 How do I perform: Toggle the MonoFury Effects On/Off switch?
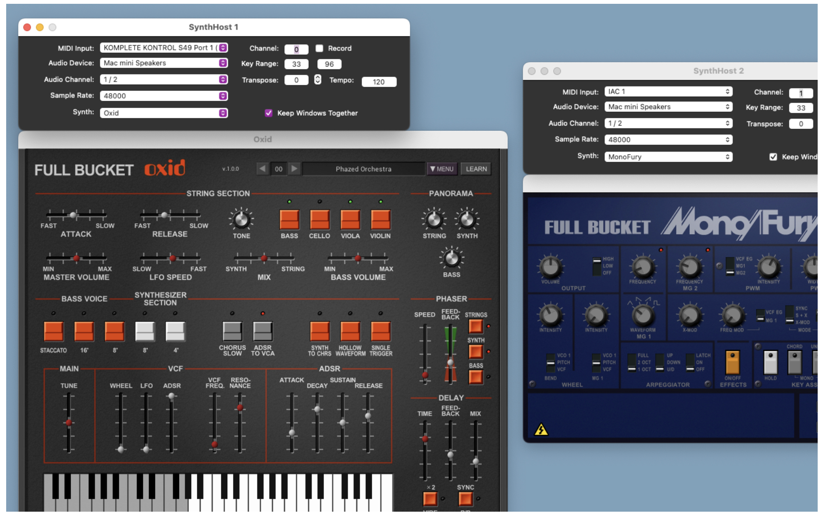point(732,363)
